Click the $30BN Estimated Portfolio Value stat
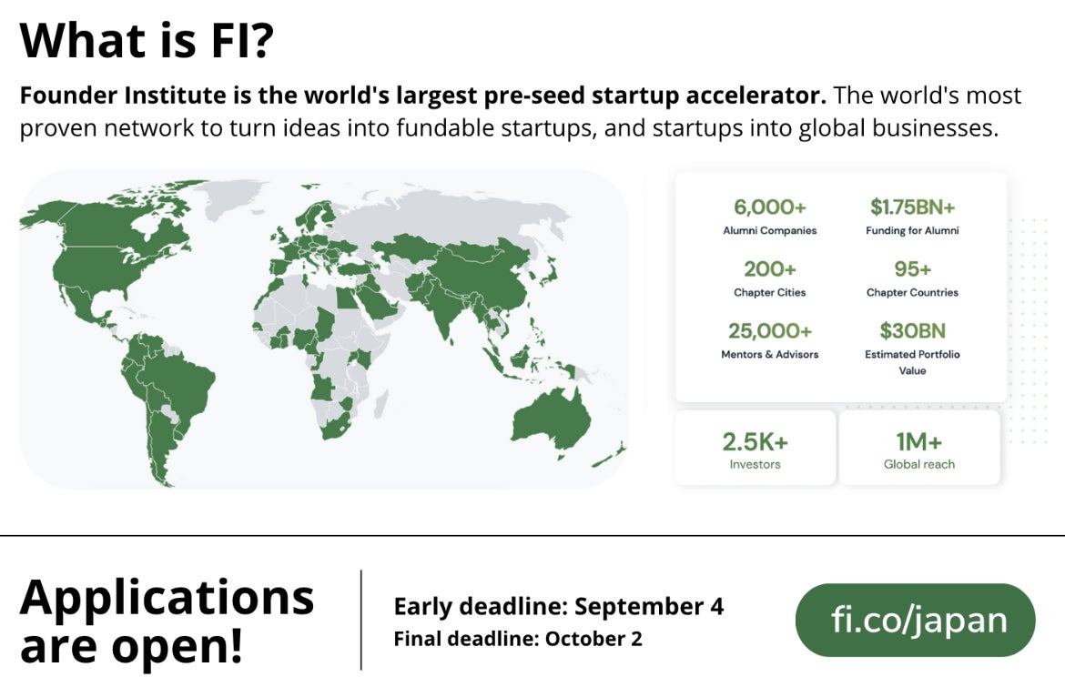Viewport: 1065px width, 677px height. pos(912,348)
